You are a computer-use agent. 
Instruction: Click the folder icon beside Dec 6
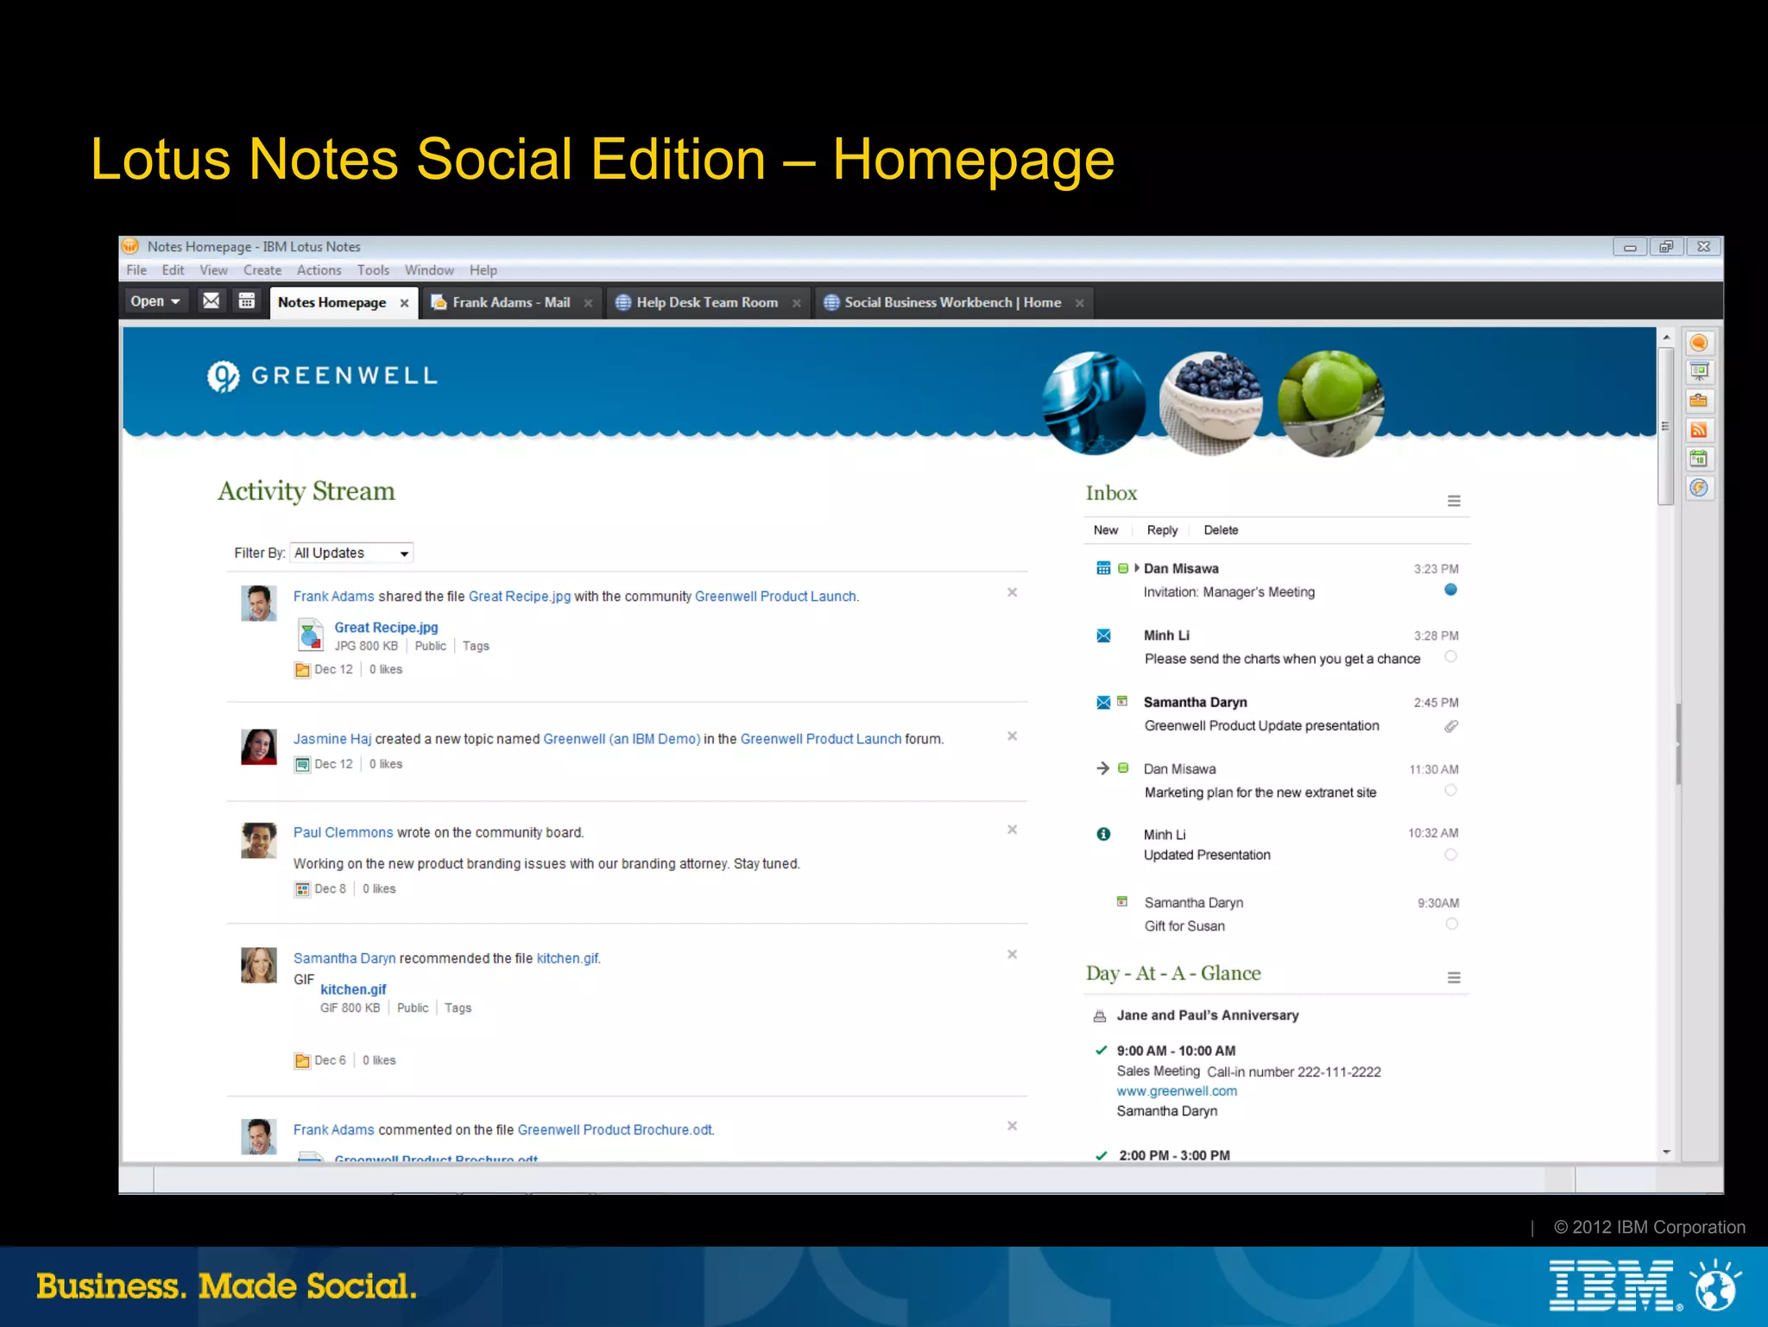[302, 1061]
